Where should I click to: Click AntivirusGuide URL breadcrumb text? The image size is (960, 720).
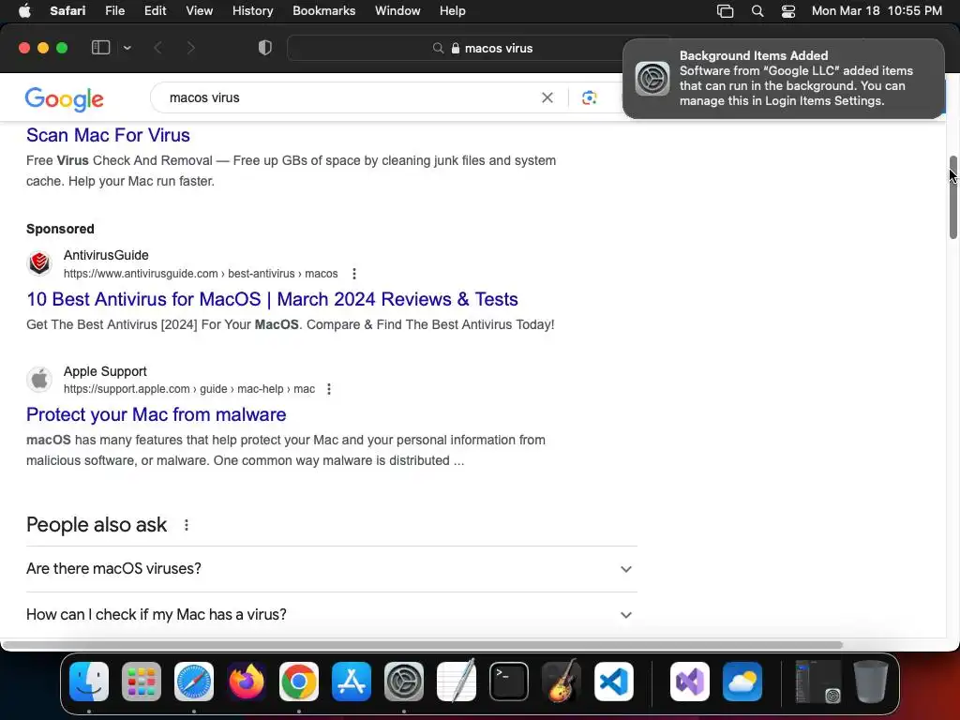click(201, 274)
